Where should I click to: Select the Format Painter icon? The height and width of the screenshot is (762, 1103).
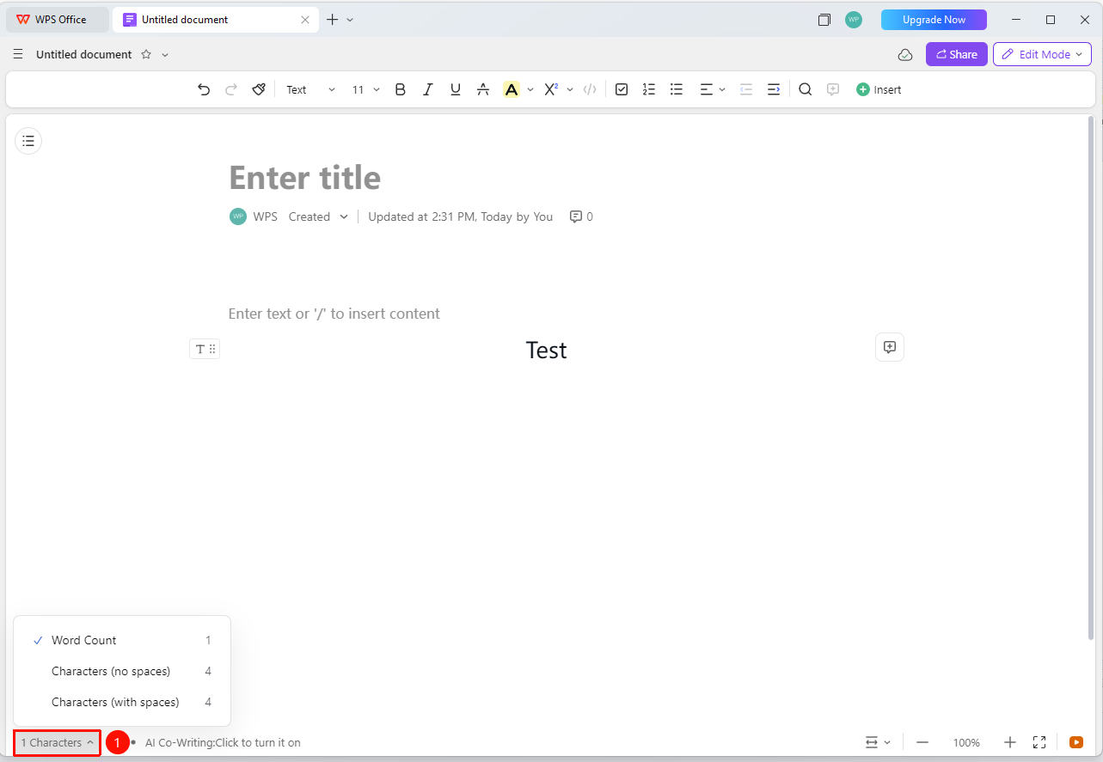(x=259, y=89)
